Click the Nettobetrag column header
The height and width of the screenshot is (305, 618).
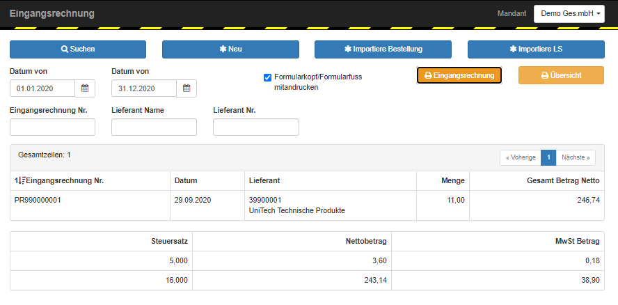[x=367, y=241]
